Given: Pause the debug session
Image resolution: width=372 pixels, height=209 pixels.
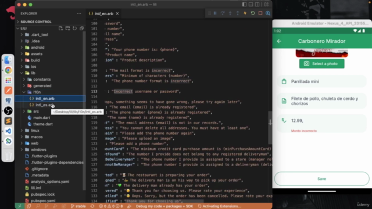Looking at the screenshot, I should pyautogui.click(x=215, y=13).
